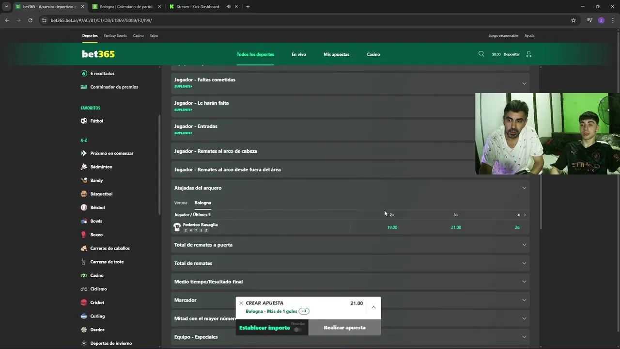
Task: Select the Curling icon
Action: (84, 316)
